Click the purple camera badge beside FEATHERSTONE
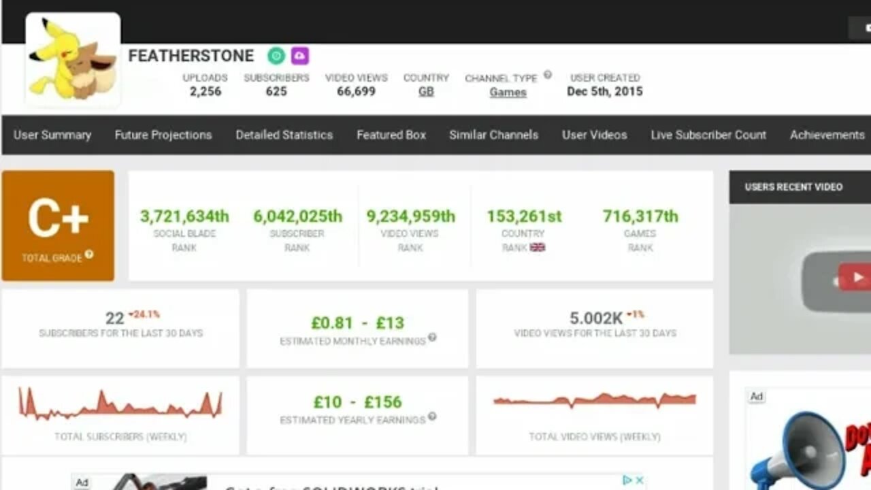871x490 pixels. click(300, 56)
